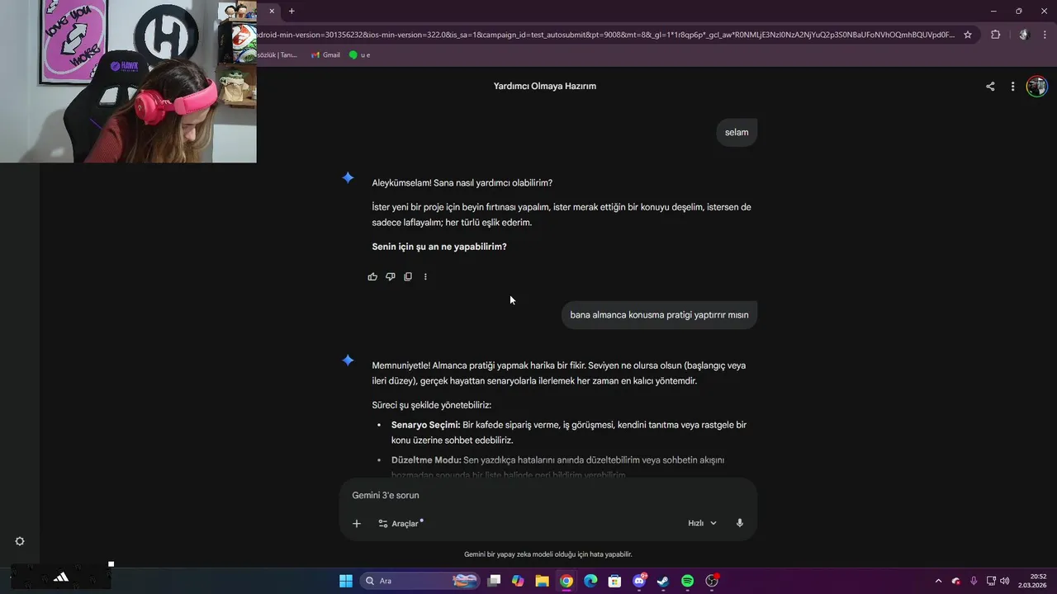Click the 'bana almanca konusma pratigi' message
This screenshot has height=594, width=1057.
tap(659, 314)
